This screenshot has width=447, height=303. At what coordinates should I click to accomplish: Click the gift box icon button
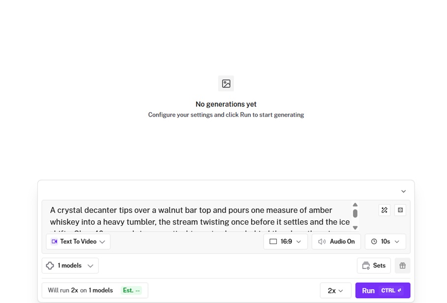pos(403,266)
